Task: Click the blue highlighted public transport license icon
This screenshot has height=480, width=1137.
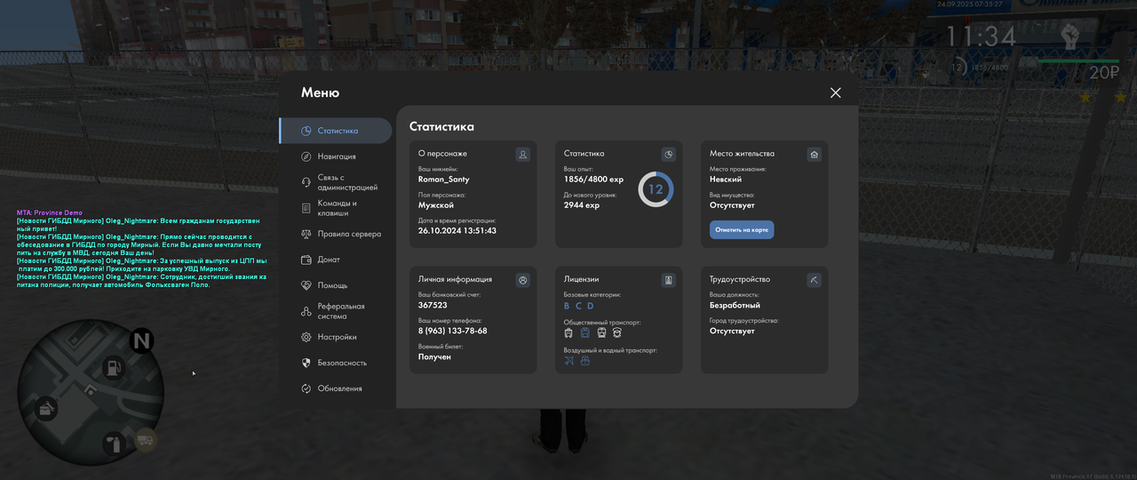Action: (585, 332)
